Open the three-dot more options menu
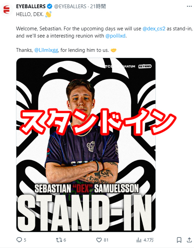Image resolution: width=194 pixels, height=248 pixels. coord(189,6)
